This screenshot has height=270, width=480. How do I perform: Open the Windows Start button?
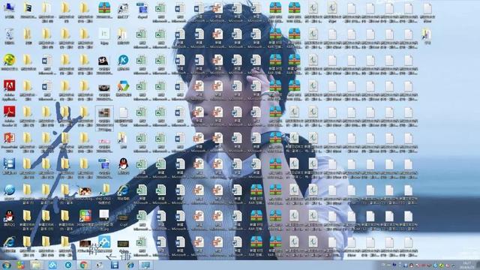pos(6,265)
